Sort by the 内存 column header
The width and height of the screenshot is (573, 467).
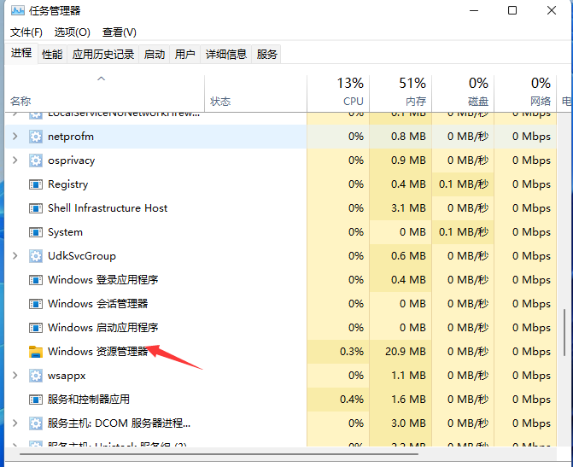click(x=401, y=94)
